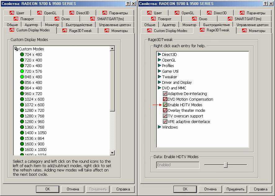Expand the Windows tweak category
Image resolution: width=275 pixels, height=196 pixels.
point(160,127)
